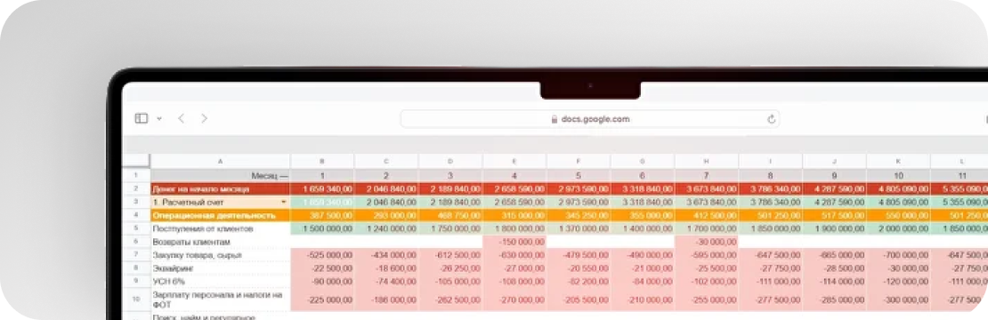Reload the page with the refresh icon
Image resolution: width=988 pixels, height=320 pixels.
coord(771,119)
